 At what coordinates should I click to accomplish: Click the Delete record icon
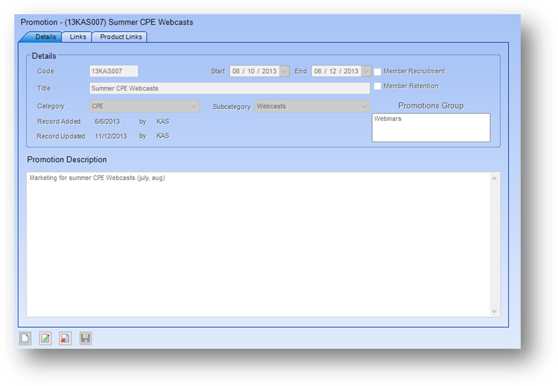[x=65, y=339]
